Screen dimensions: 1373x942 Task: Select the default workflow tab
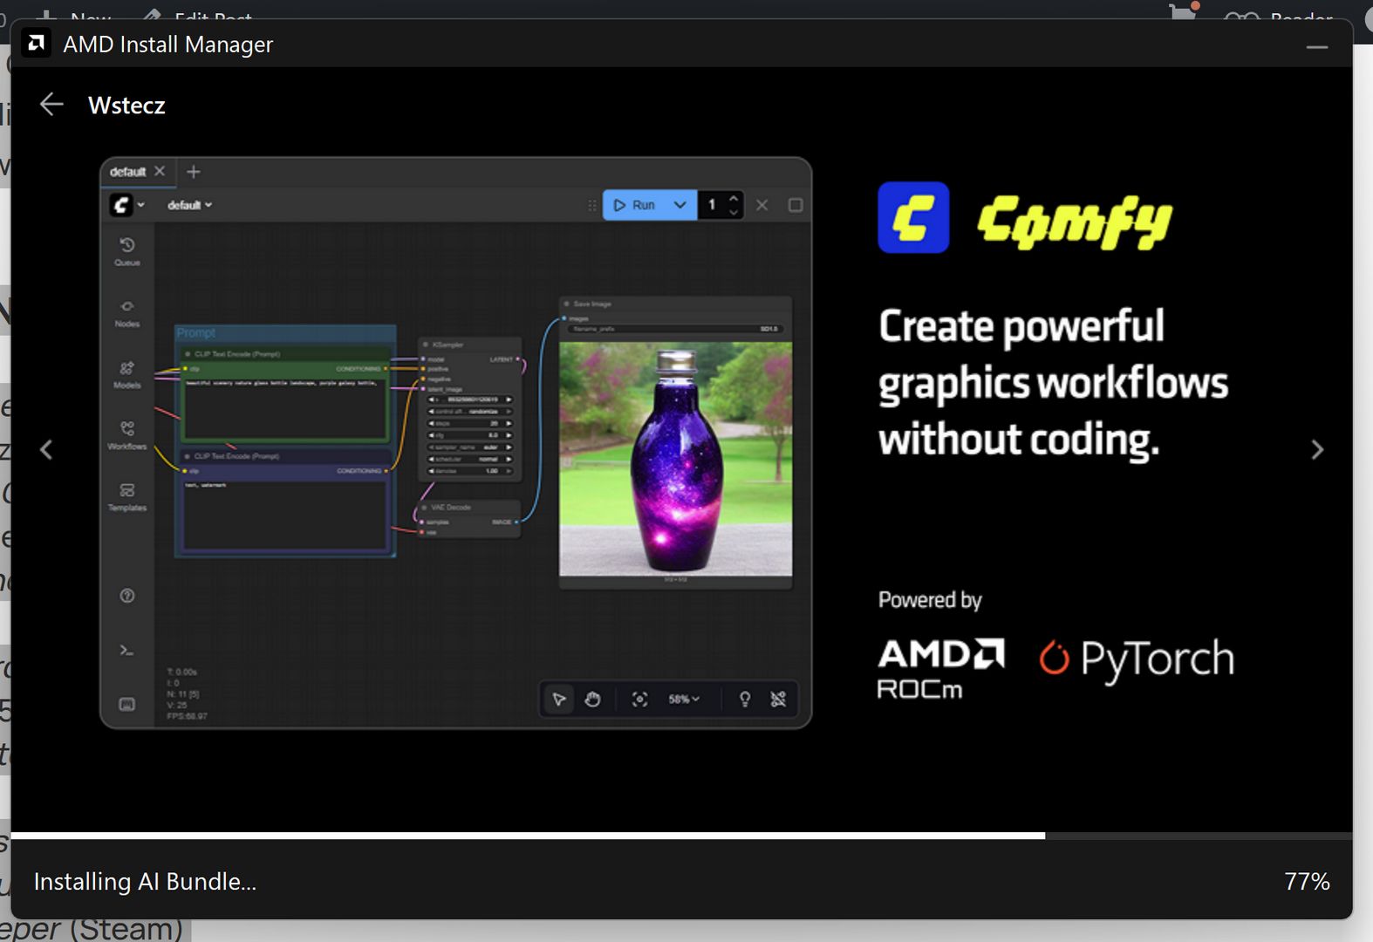coord(128,172)
